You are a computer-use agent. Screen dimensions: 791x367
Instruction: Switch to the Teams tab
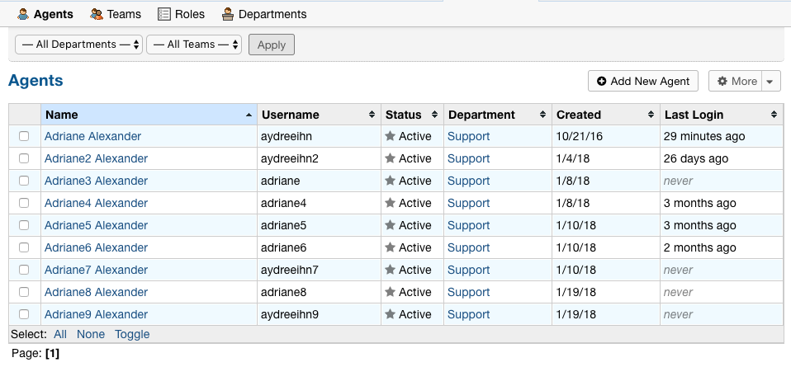pyautogui.click(x=123, y=14)
